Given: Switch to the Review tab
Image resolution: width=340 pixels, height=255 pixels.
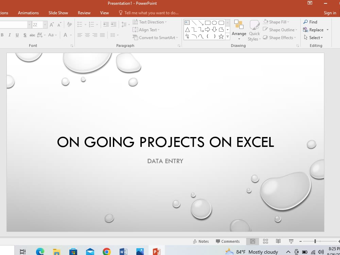Looking at the screenshot, I should (84, 13).
